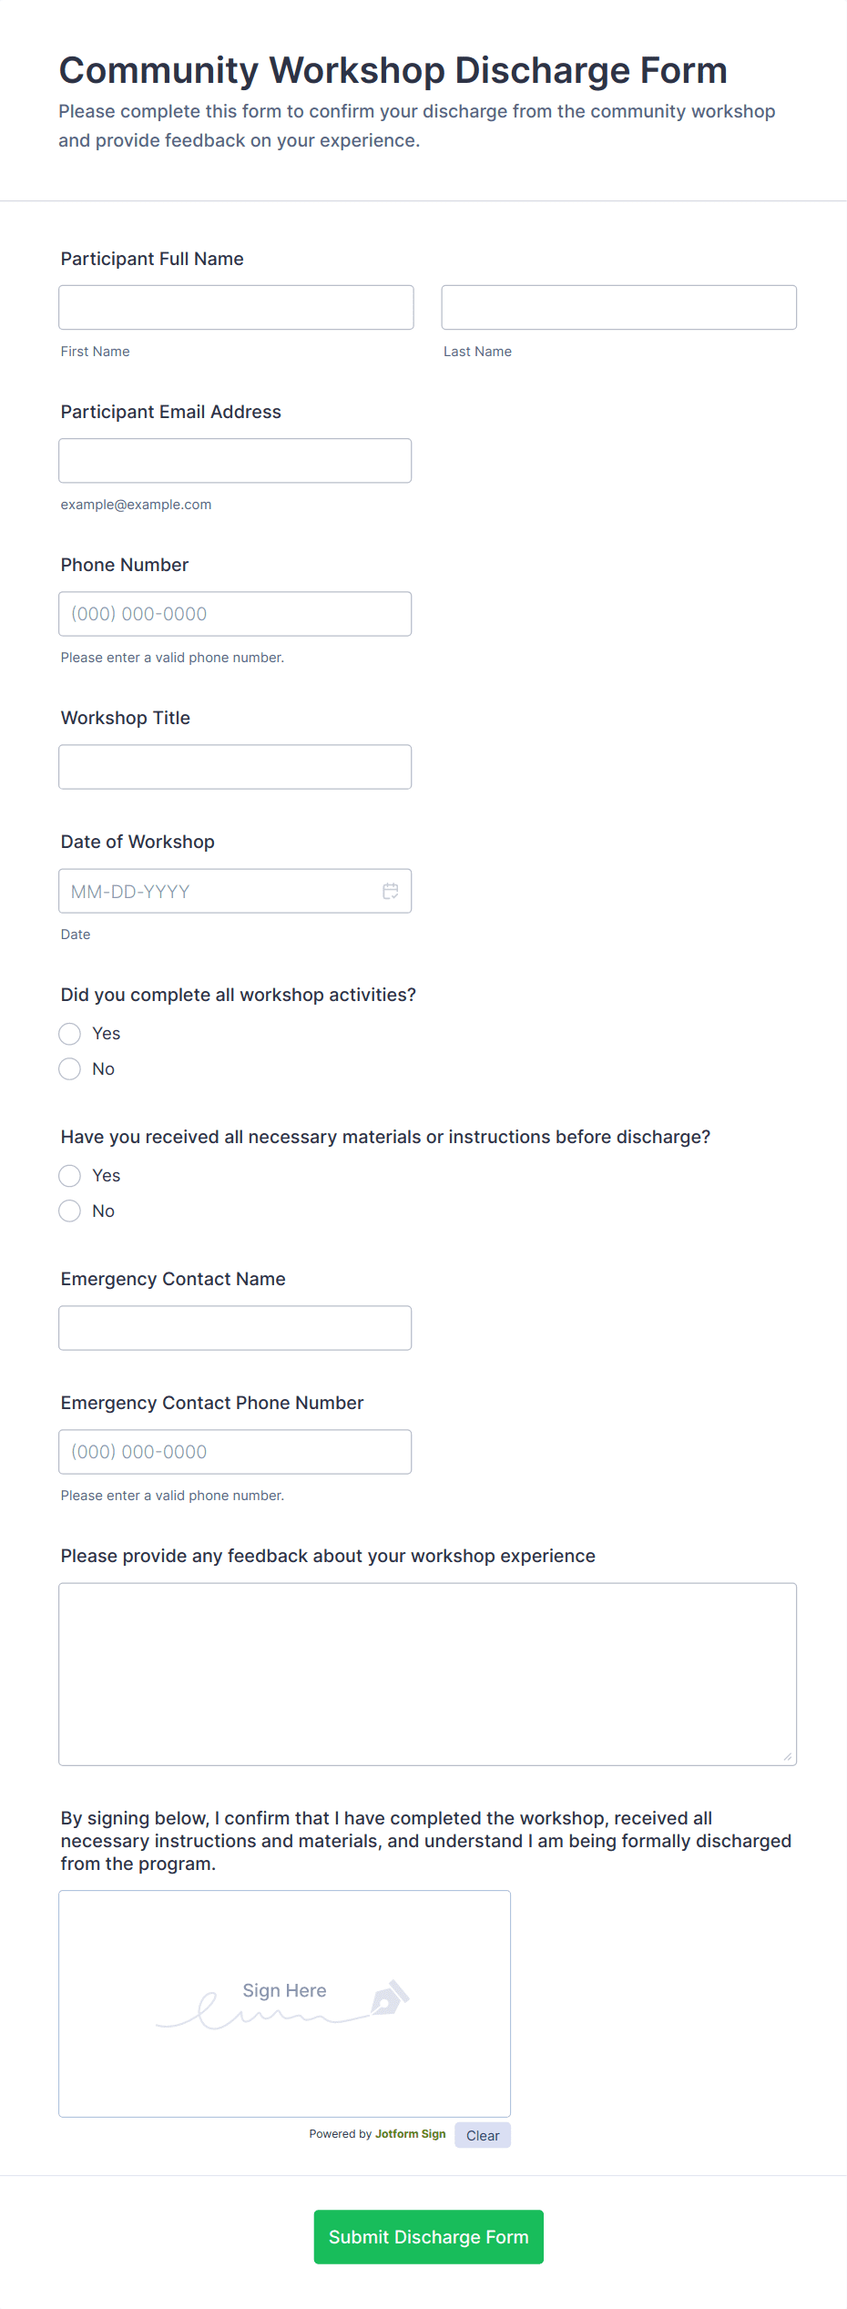
Task: Click the Date of Workshop field
Action: (219, 891)
